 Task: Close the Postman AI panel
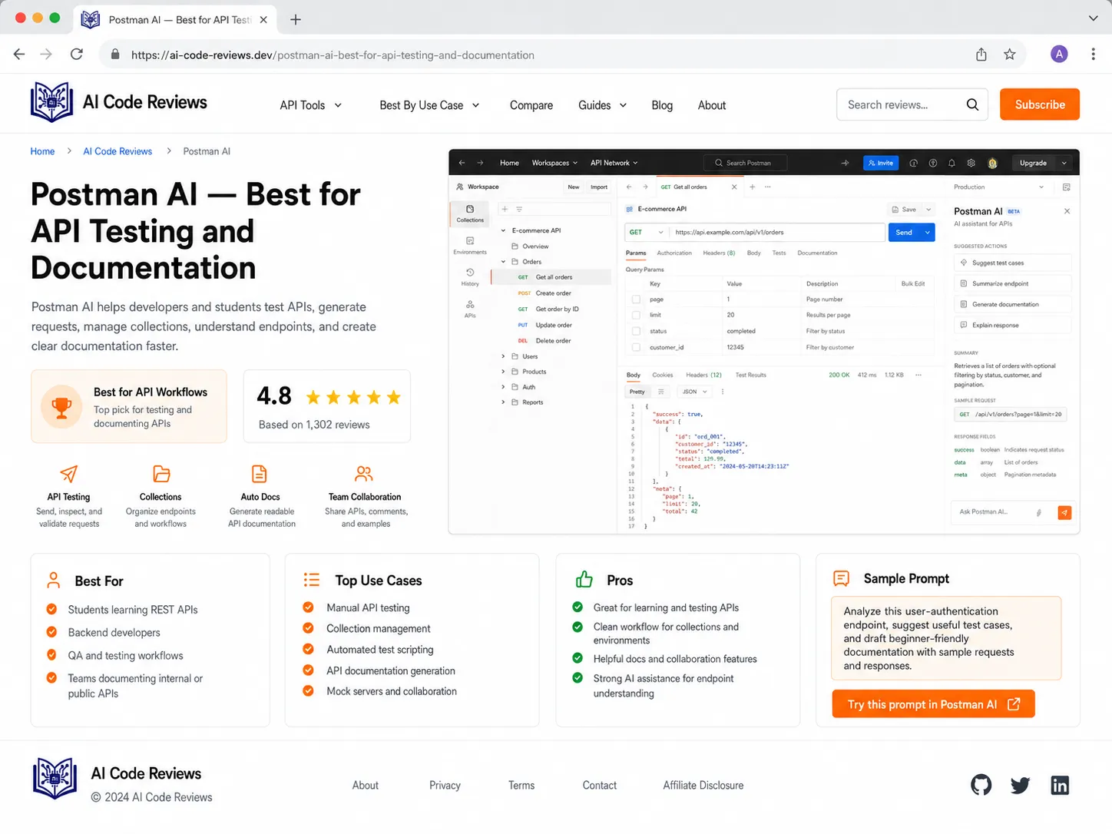coord(1067,211)
